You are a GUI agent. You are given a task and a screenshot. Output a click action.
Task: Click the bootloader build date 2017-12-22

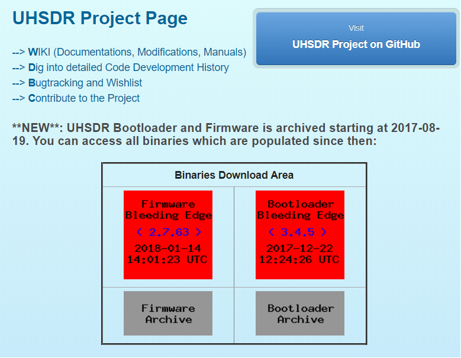(300, 249)
